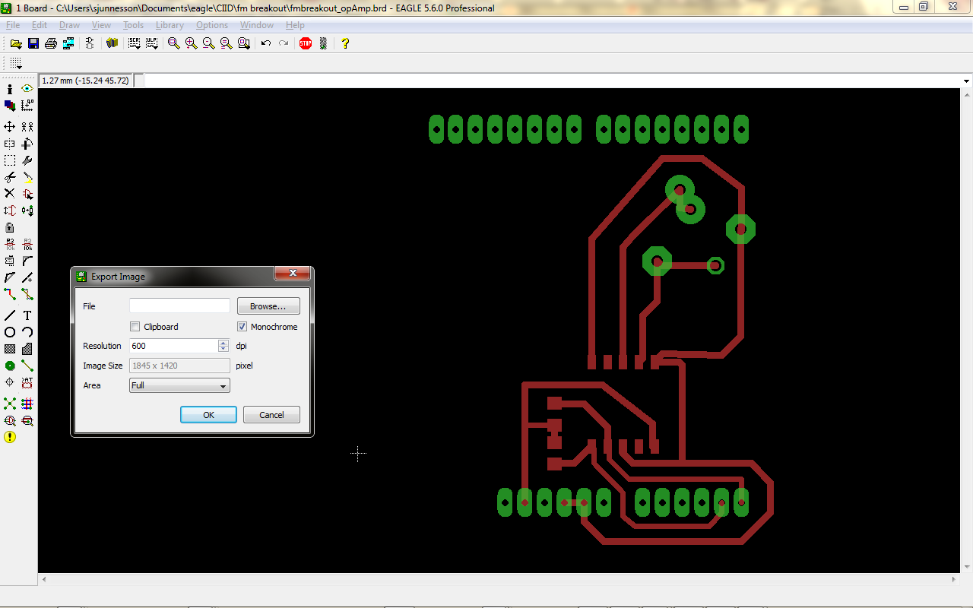Viewport: 973px width, 608px height.
Task: Open the Draw menu
Action: point(69,25)
